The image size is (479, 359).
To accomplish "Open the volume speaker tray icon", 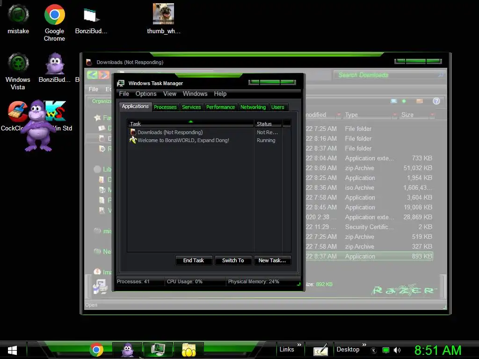I will point(397,351).
